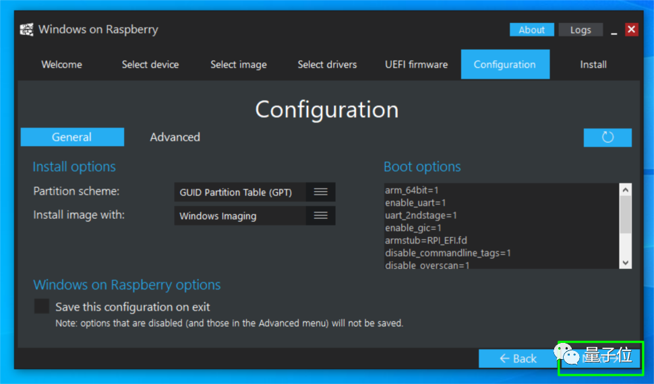Close the window with the red X
Viewport: 654px width, 384px height.
pos(631,30)
